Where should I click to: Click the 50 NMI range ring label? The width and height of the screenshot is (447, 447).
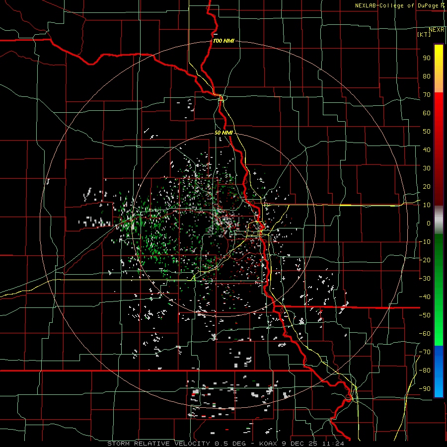(x=223, y=133)
